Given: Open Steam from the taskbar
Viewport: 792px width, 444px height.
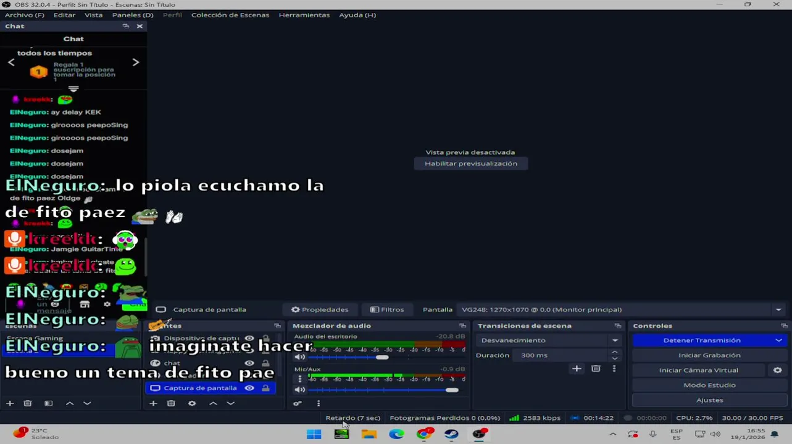Looking at the screenshot, I should click(451, 434).
